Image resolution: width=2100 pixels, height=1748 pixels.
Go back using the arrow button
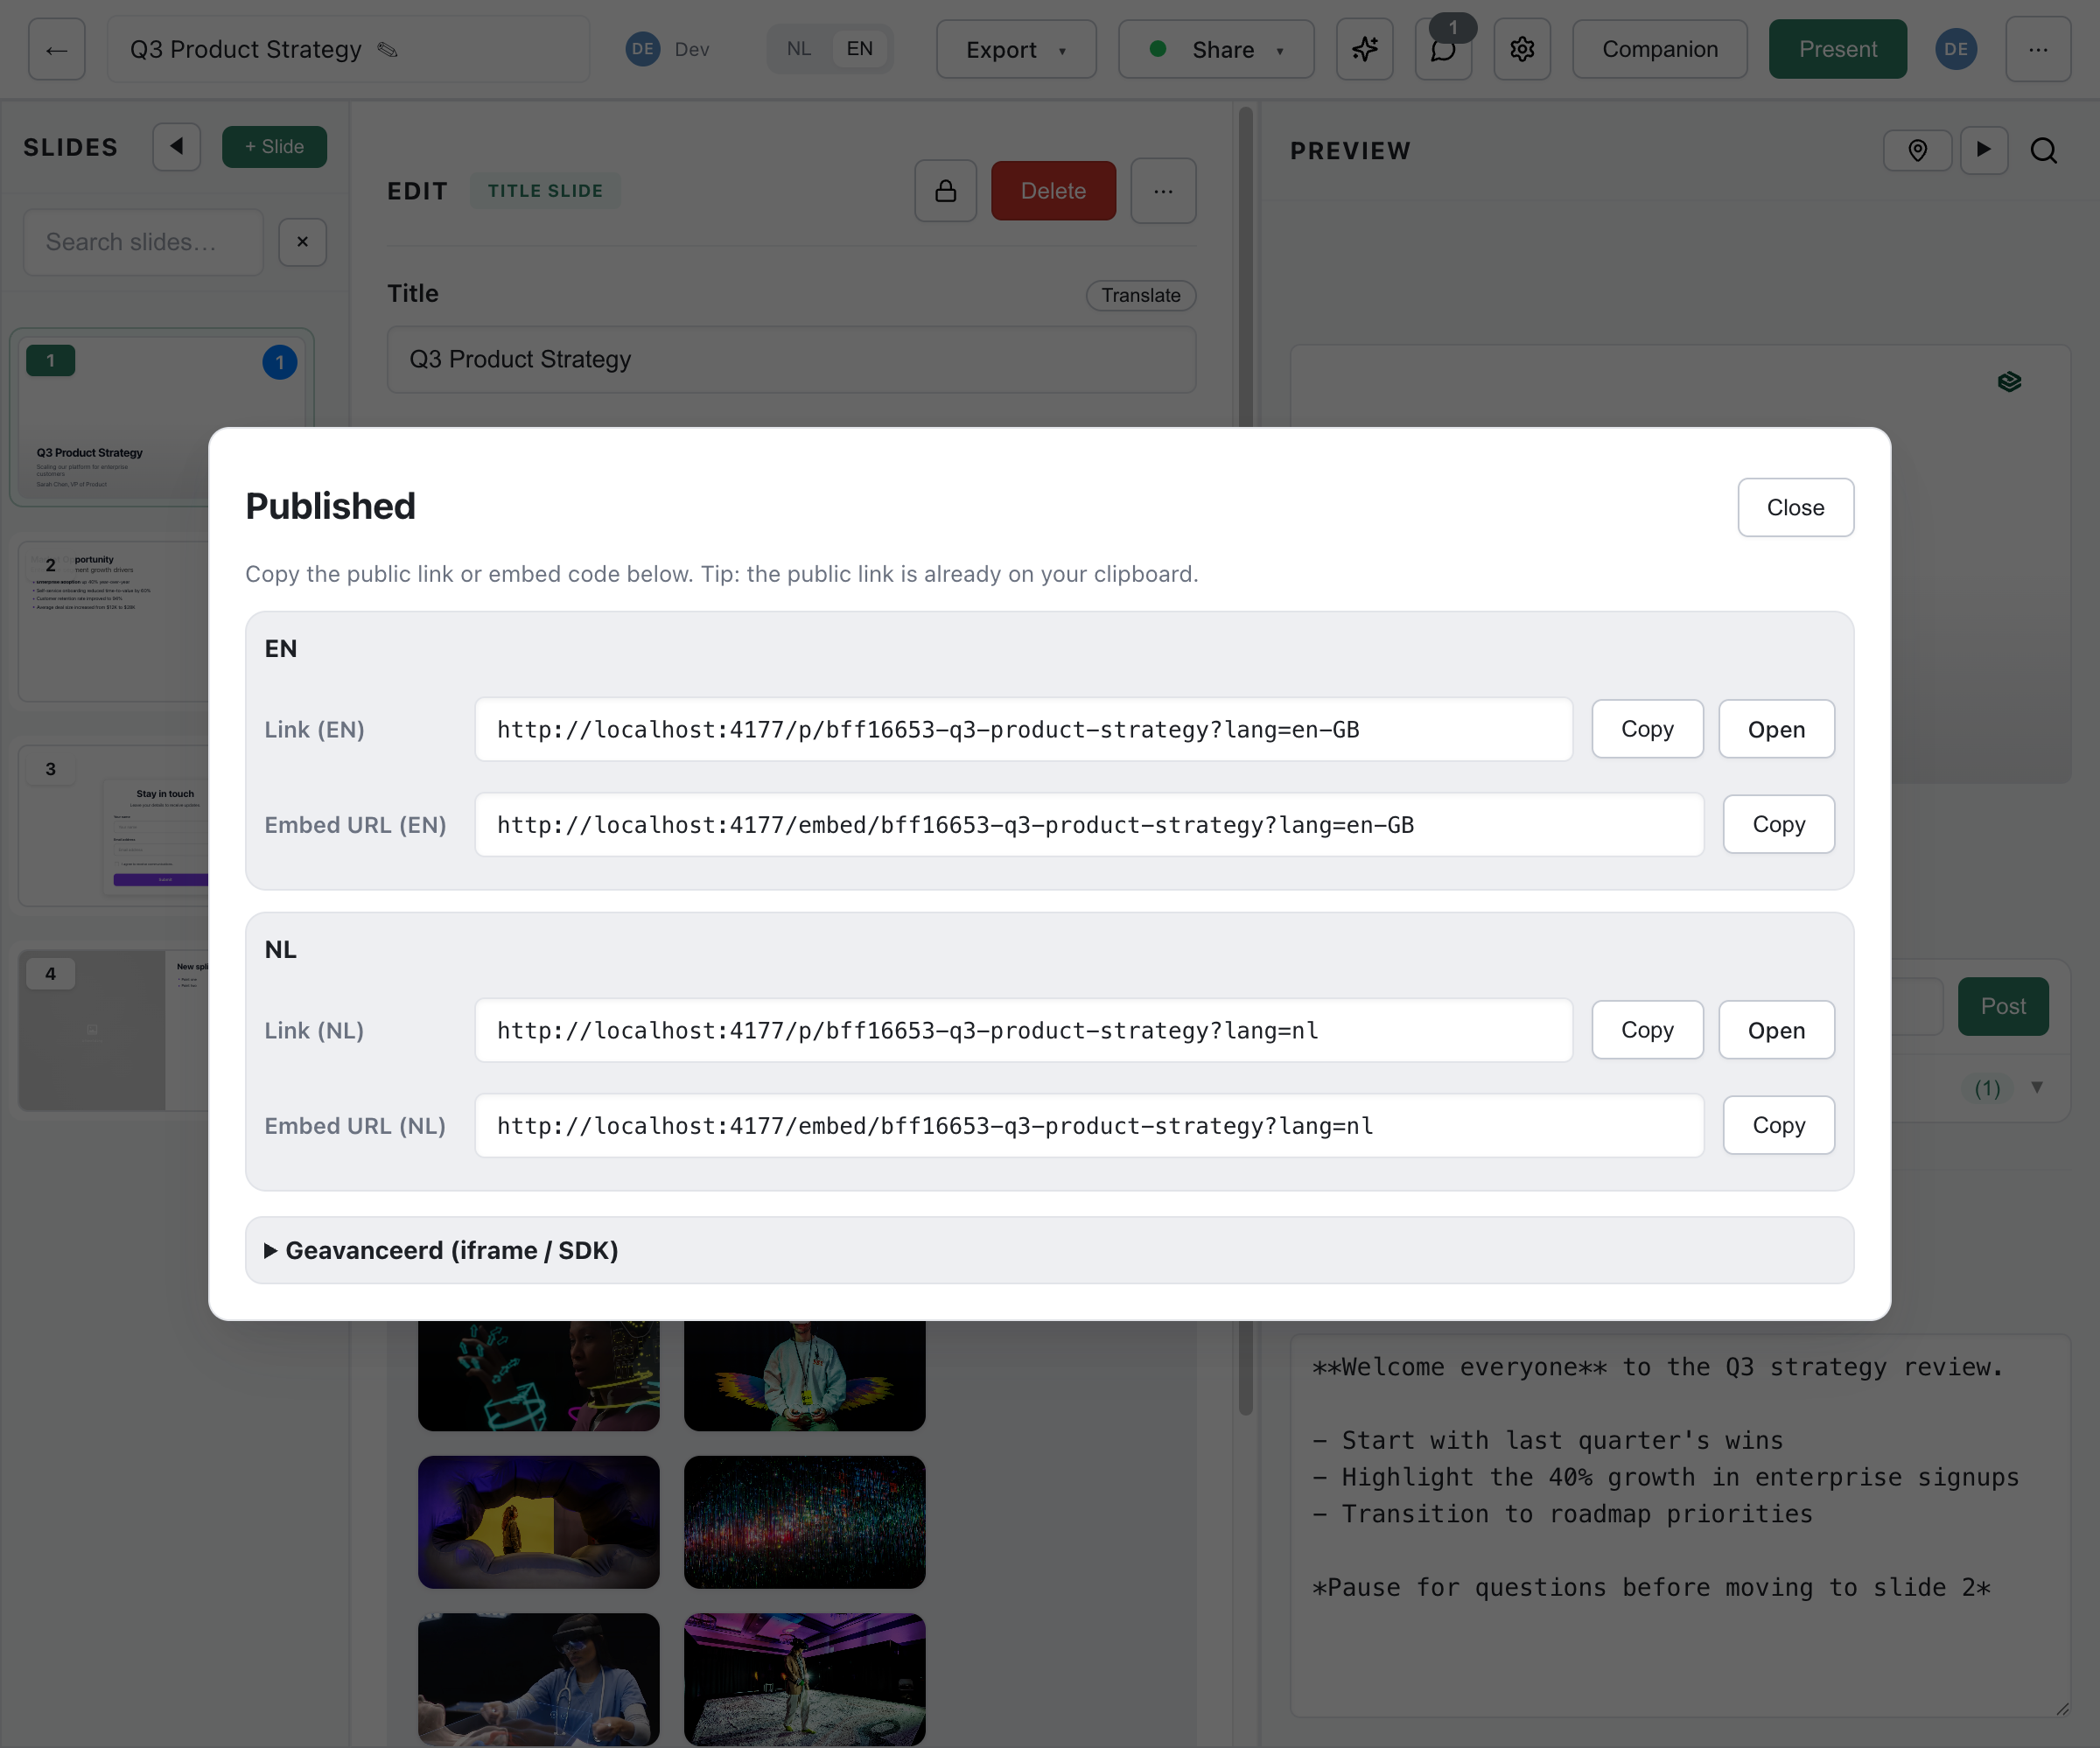(x=57, y=49)
